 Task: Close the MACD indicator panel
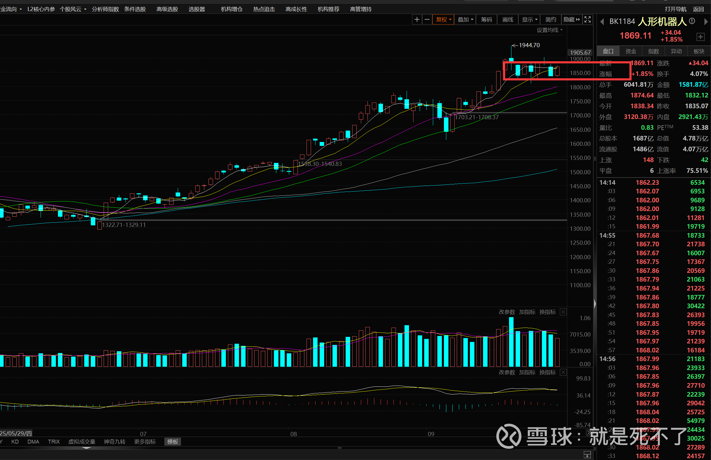pyautogui.click(x=563, y=372)
